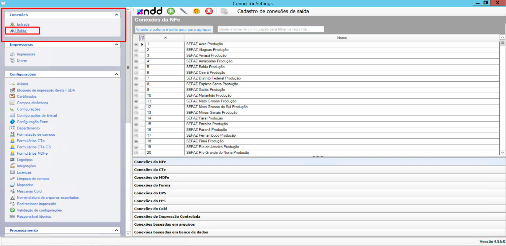Click the Impressora printer icon
The height and width of the screenshot is (246, 506).
(12, 54)
